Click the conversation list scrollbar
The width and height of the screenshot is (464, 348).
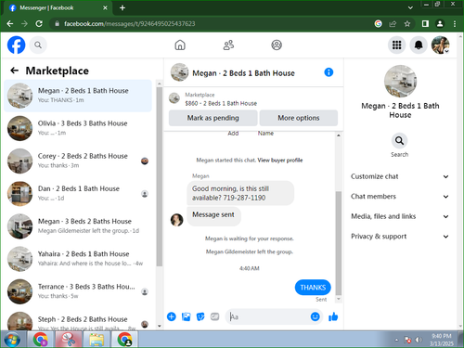(160, 176)
